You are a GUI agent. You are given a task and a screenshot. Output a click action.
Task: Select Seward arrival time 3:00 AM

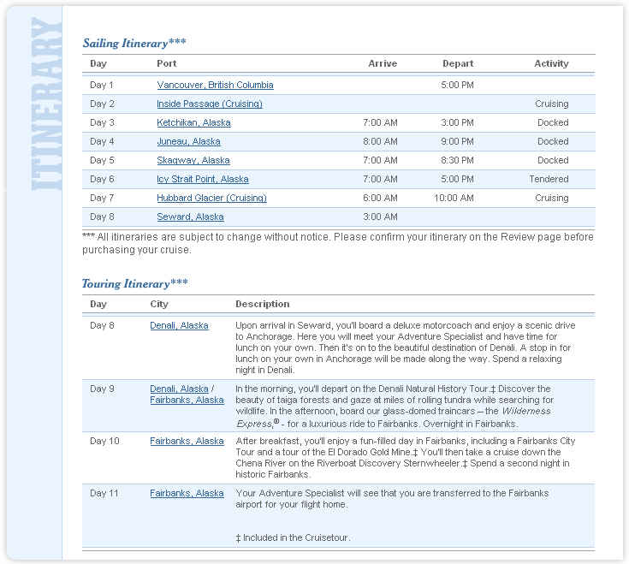point(380,217)
